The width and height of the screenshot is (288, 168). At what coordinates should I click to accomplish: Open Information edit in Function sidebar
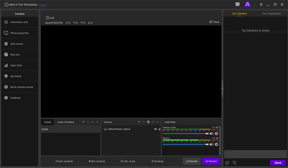pos(20,22)
